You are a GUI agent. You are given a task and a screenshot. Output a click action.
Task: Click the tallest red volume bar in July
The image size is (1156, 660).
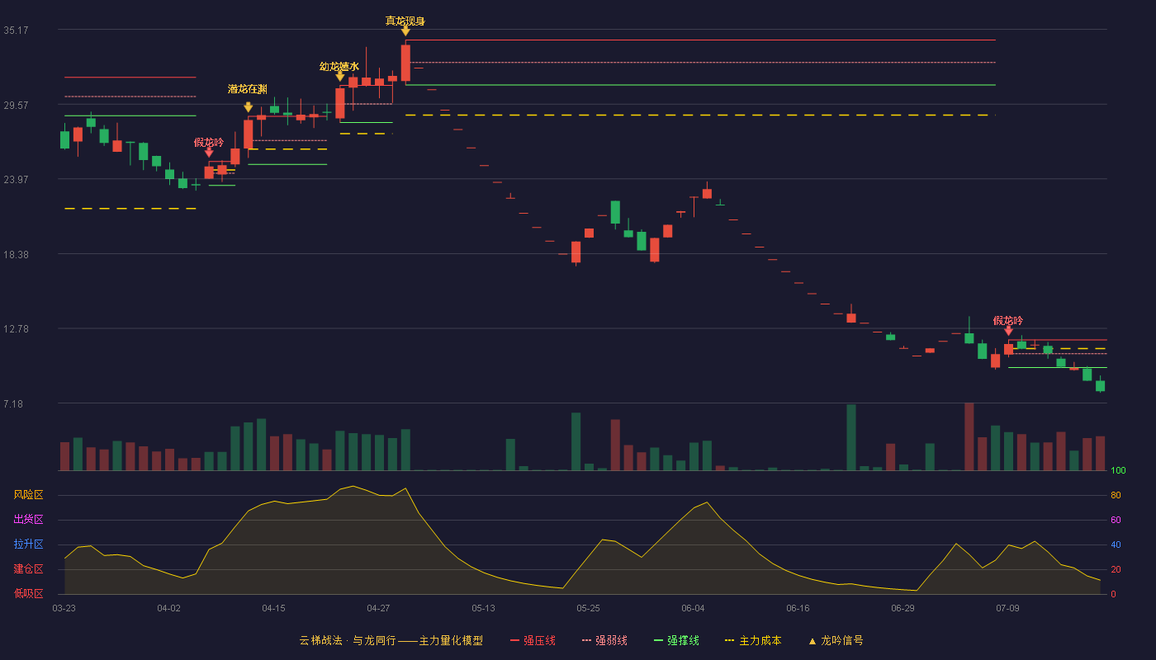pyautogui.click(x=969, y=436)
